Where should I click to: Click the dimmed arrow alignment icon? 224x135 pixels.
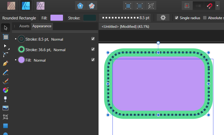(198, 6)
